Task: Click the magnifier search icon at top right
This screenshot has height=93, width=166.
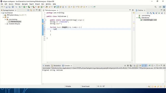Action: [156, 7]
